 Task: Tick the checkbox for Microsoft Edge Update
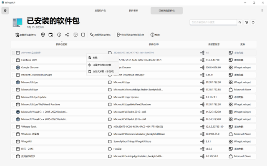[13, 97]
